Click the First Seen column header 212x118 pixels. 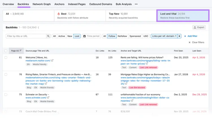tap(178, 51)
